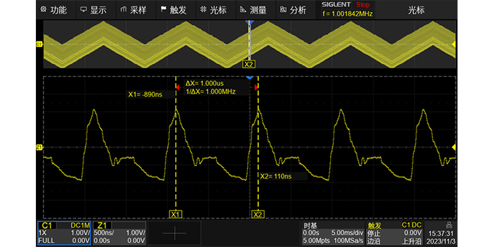Screen dimensions: 494x247
Task: Click the C1 channel indicator left of overview
Action: point(39,44)
